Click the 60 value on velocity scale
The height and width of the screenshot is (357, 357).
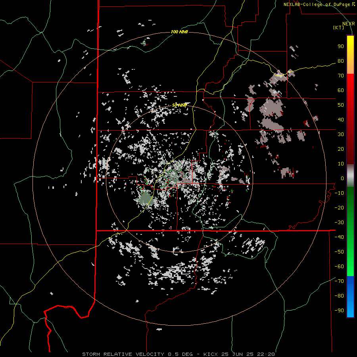341,90
